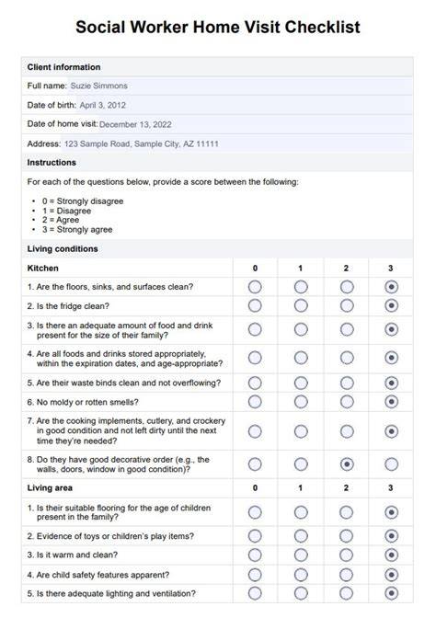This screenshot has height=618, width=436.
Task: Click the Full name field with Suzie Simmons
Action: tap(240, 86)
